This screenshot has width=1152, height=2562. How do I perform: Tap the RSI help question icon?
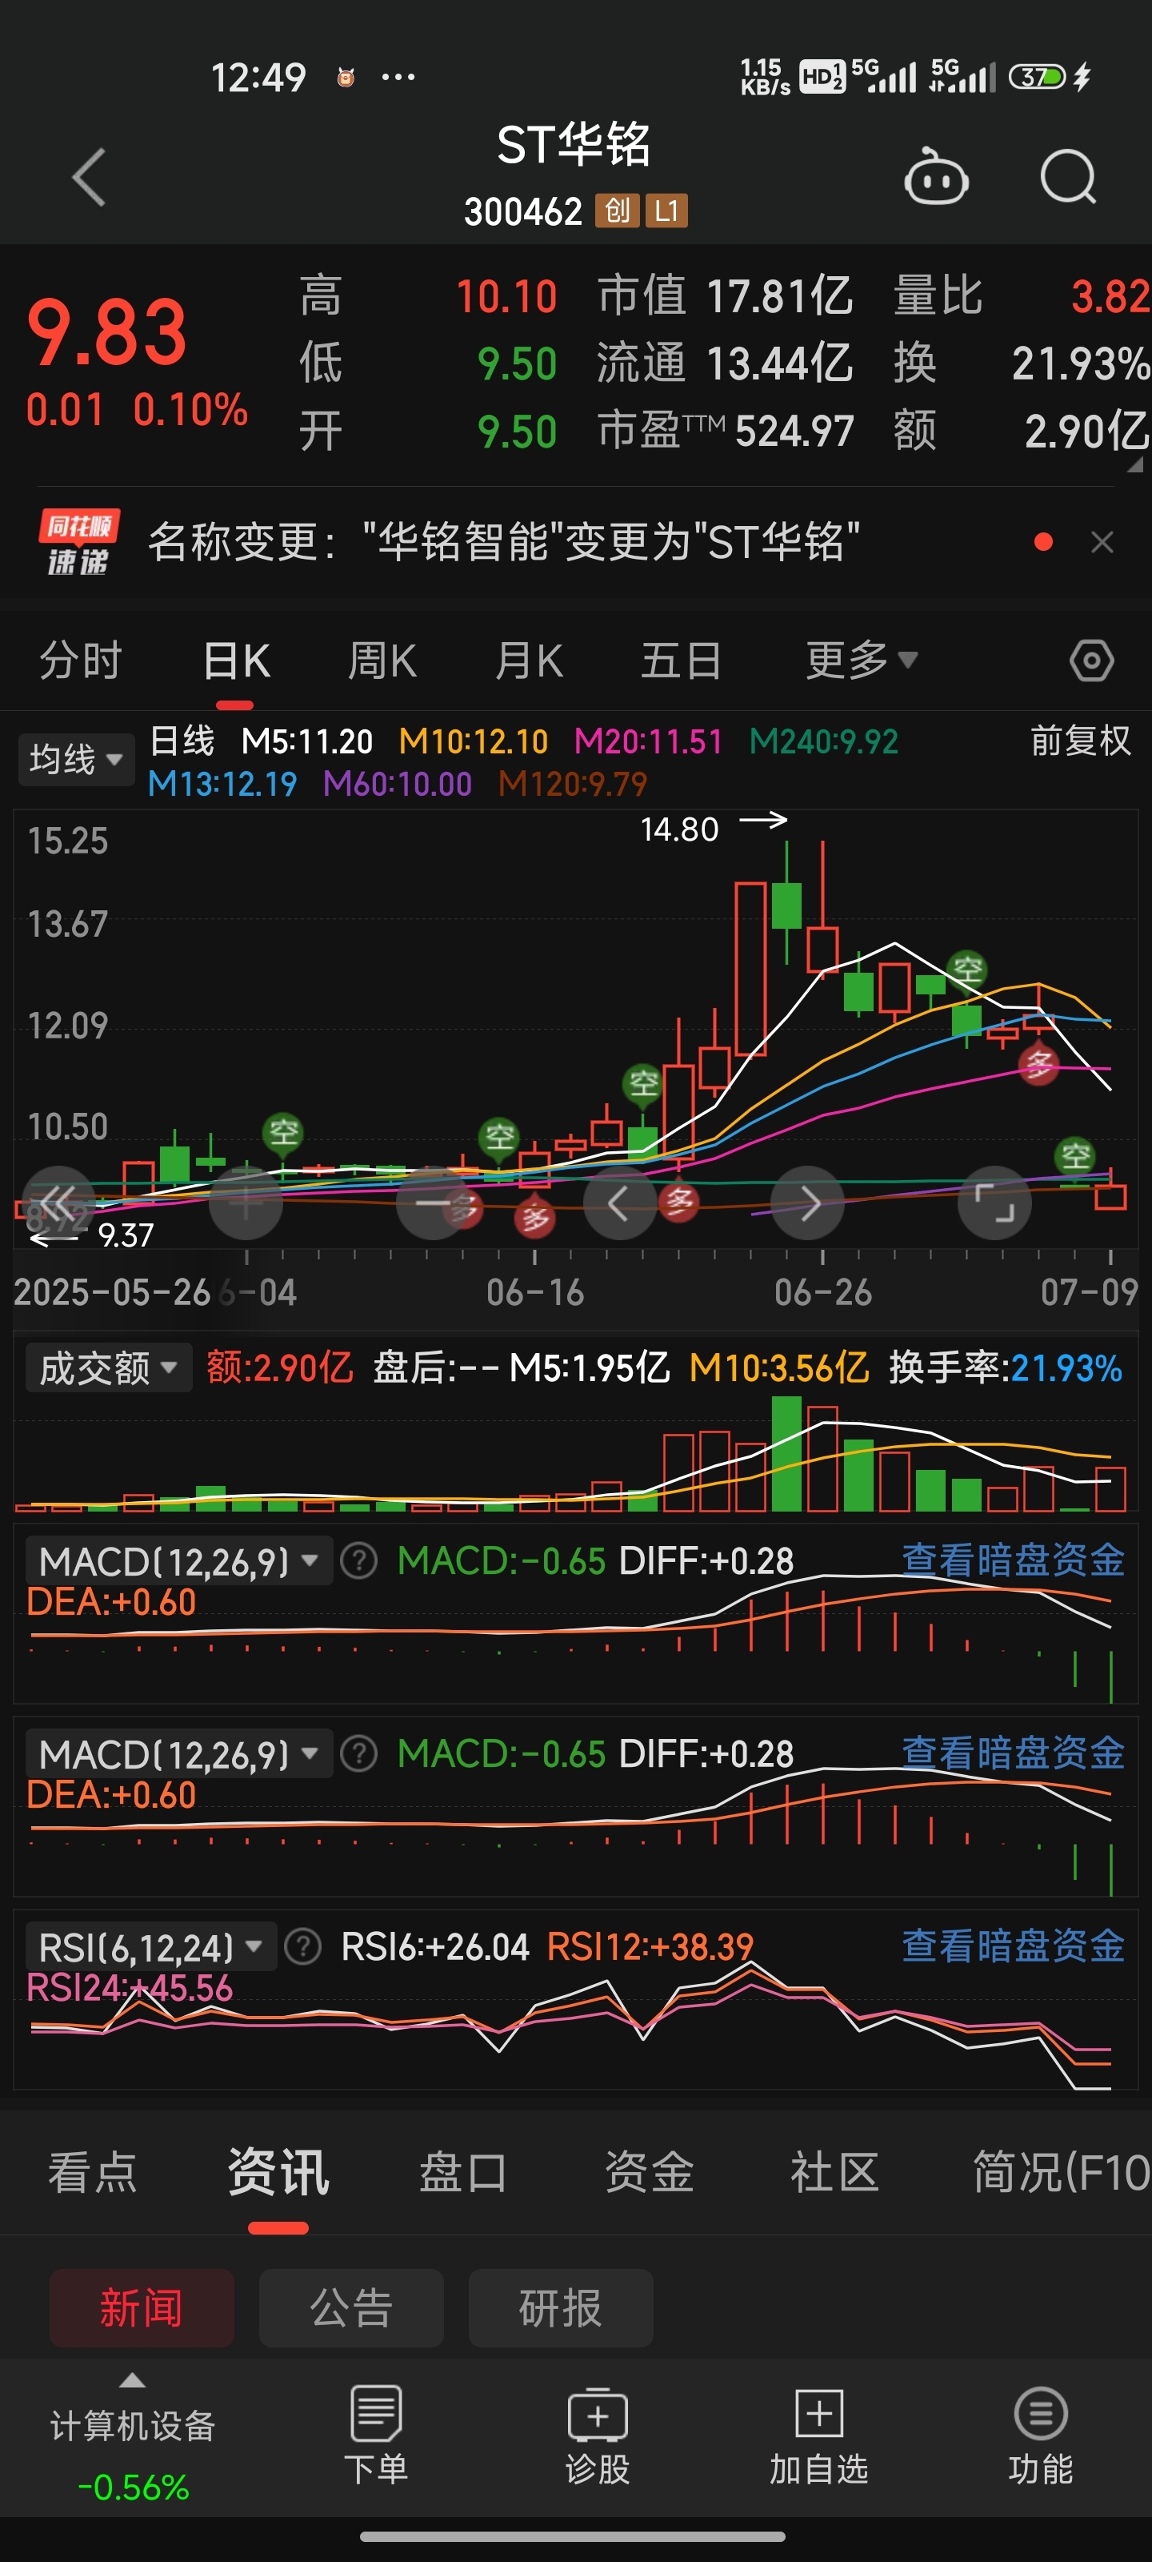pyautogui.click(x=303, y=1946)
